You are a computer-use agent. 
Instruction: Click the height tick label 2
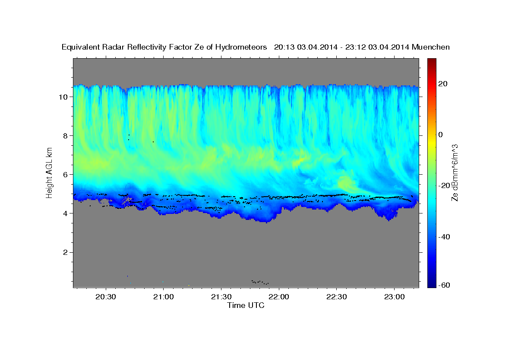[66, 252]
